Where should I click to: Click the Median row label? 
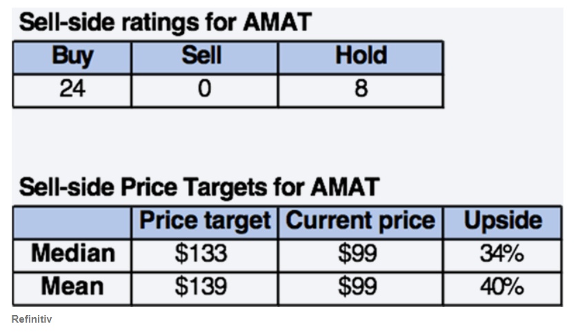coord(72,254)
